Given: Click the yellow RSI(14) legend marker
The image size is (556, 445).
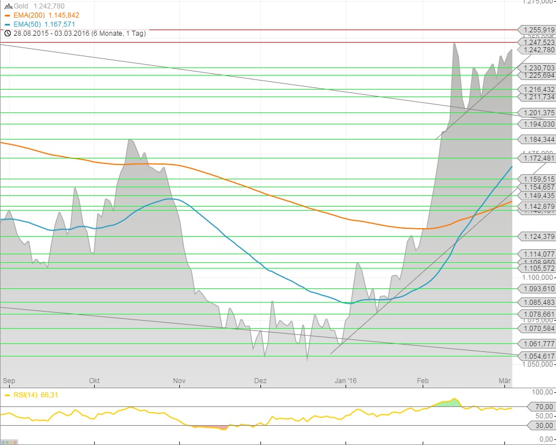Looking at the screenshot, I should tap(7, 395).
